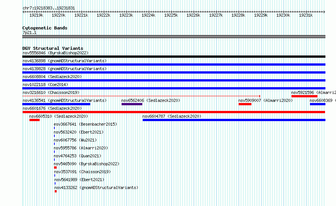Click the 19226k ruler mark
The height and width of the screenshot is (206, 336).
tap(193, 15)
